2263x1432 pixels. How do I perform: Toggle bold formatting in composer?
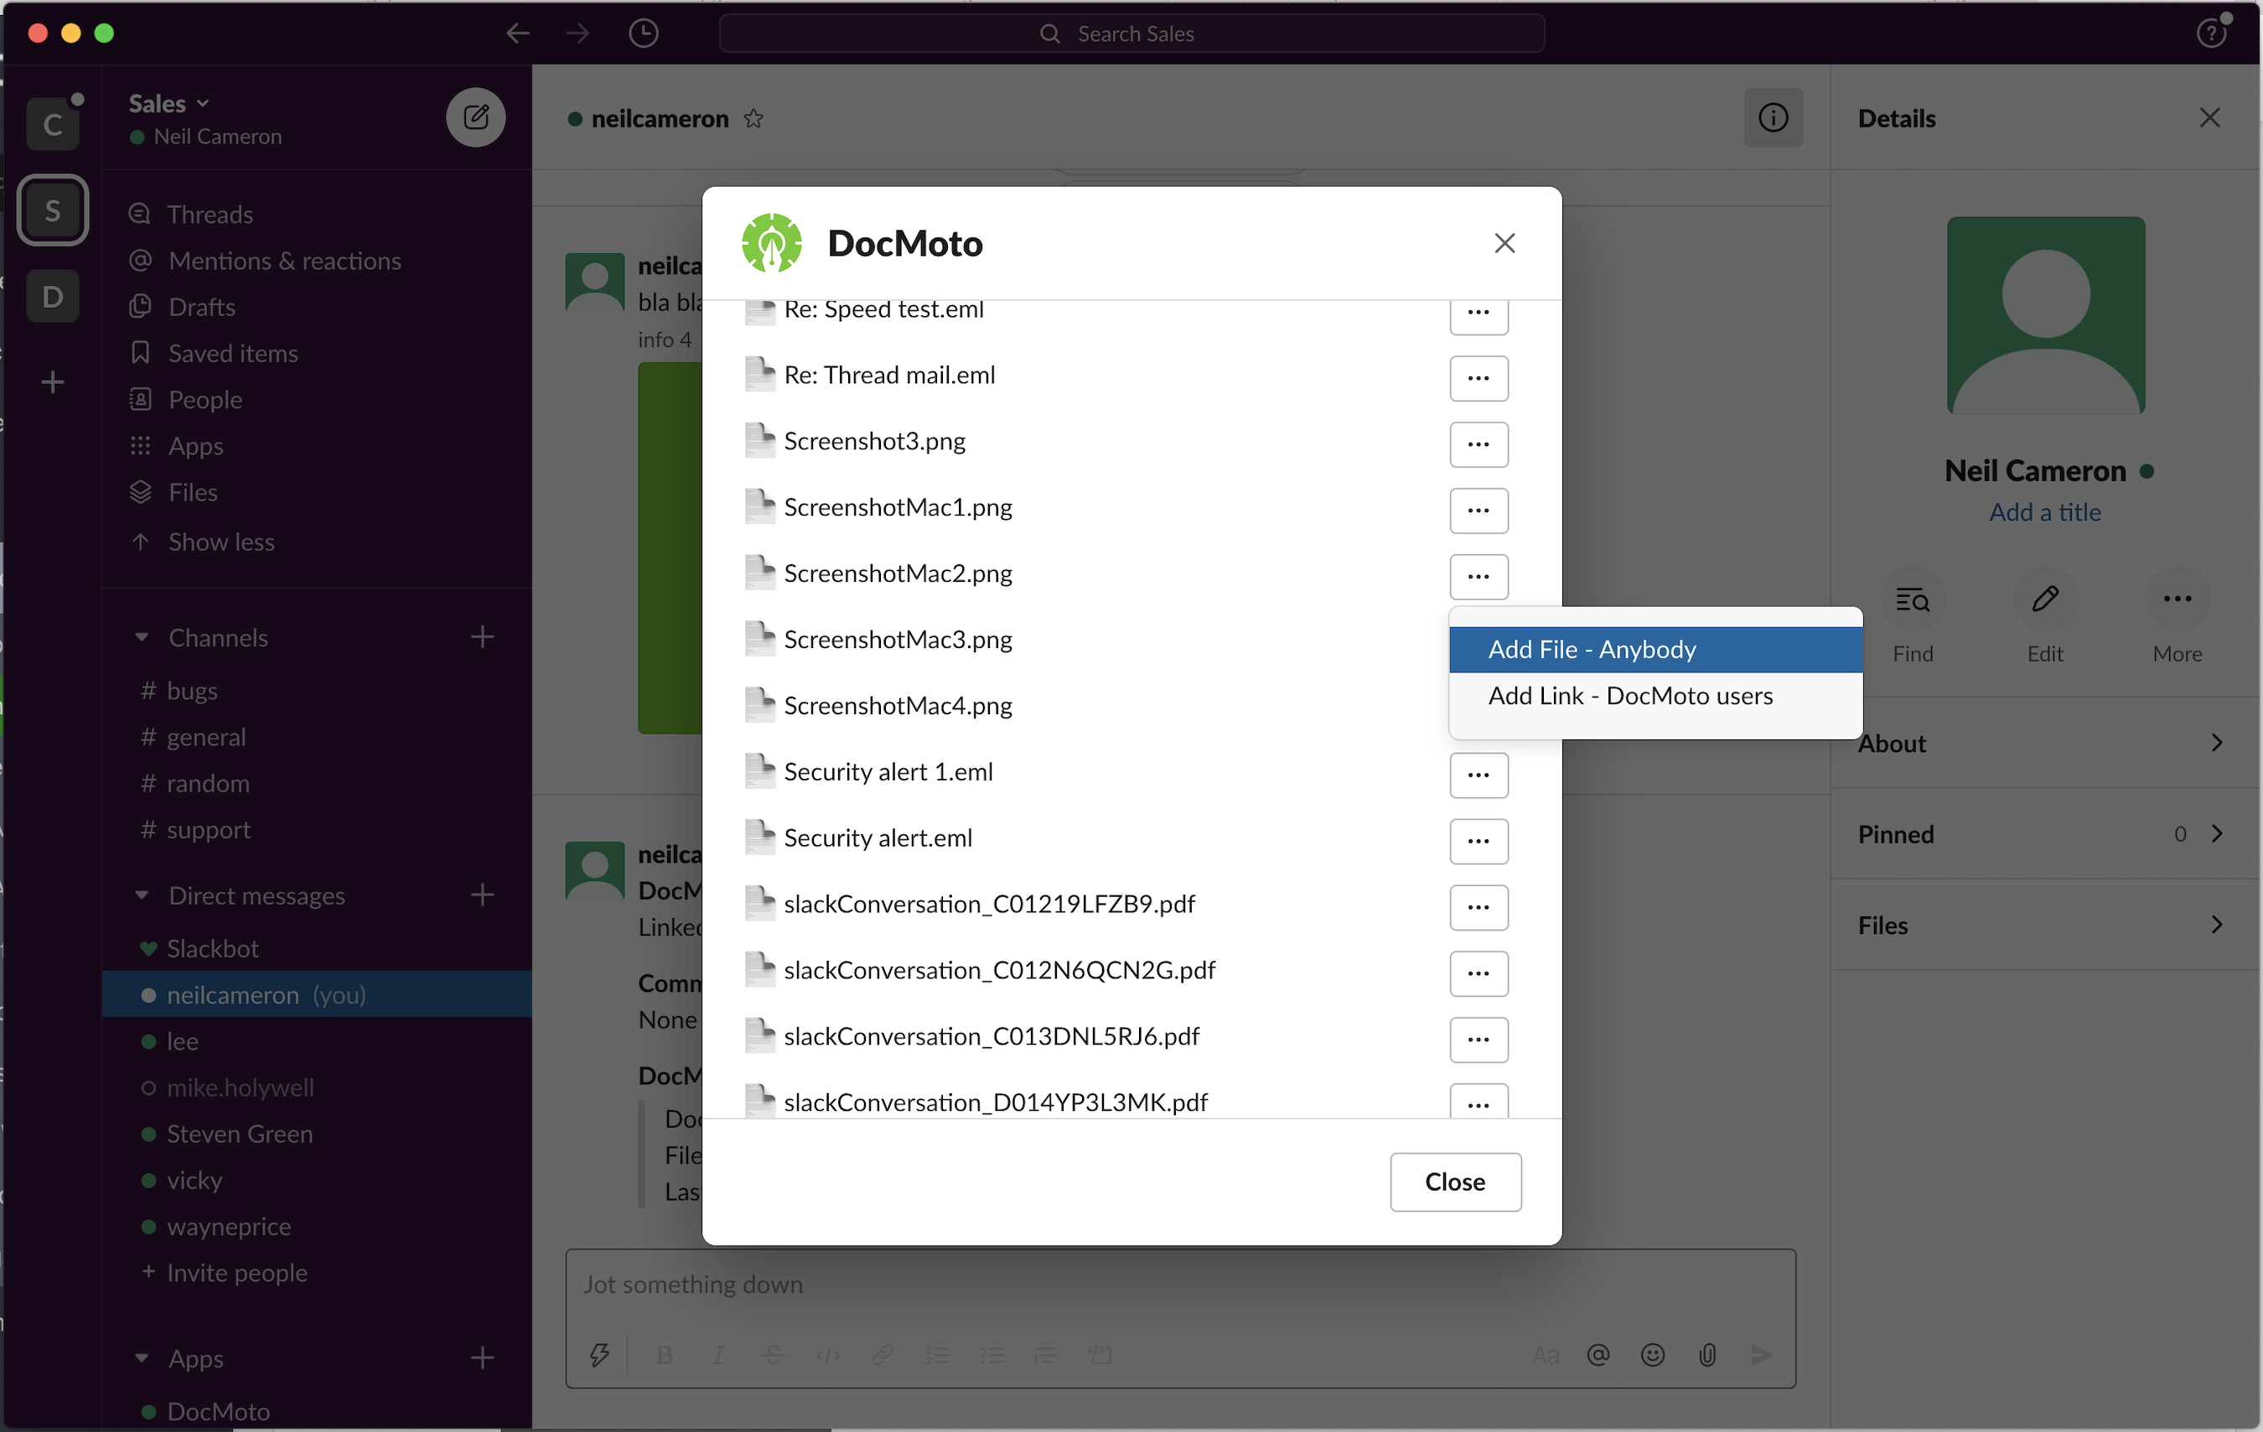[665, 1355]
